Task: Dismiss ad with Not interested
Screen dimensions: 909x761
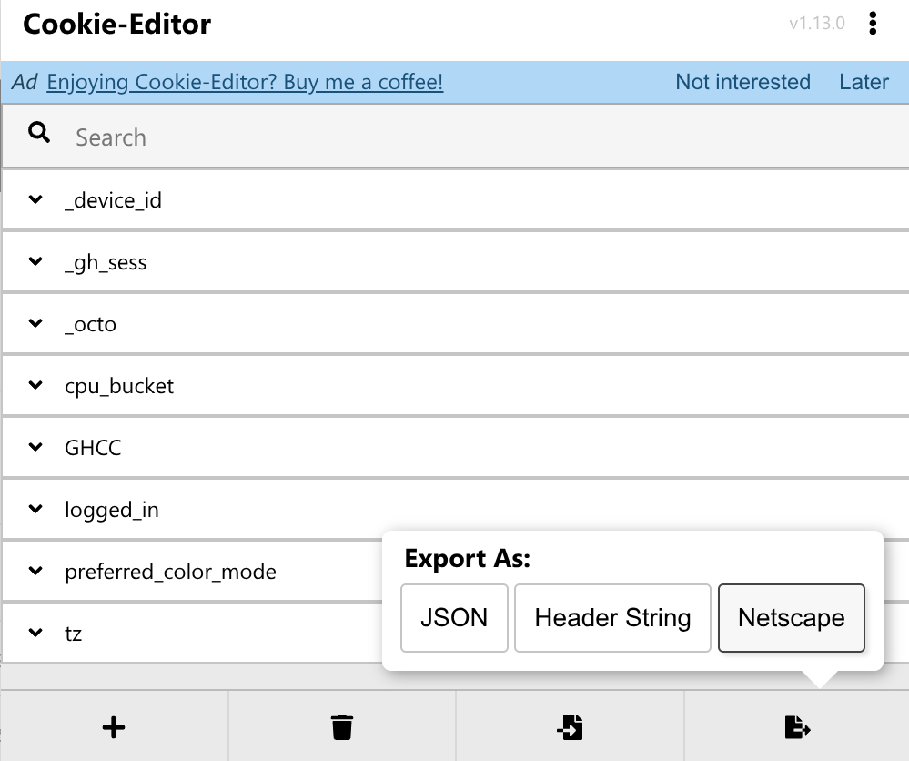Action: click(x=742, y=82)
